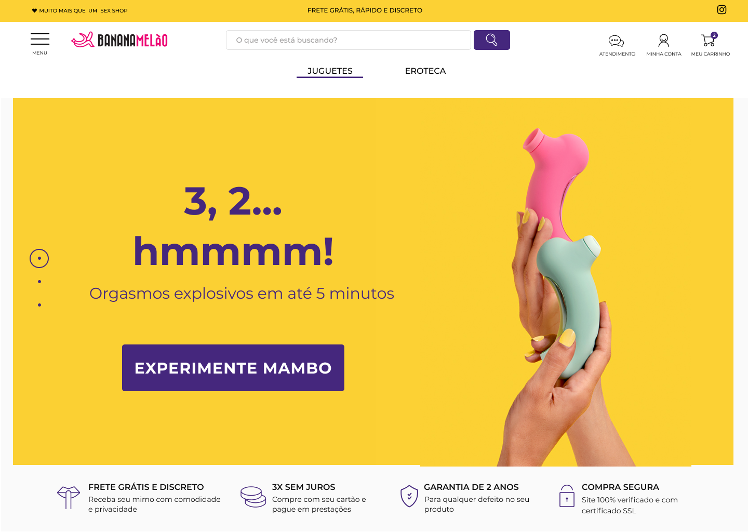Click the BananaMelão logo
The height and width of the screenshot is (532, 748).
(x=119, y=40)
